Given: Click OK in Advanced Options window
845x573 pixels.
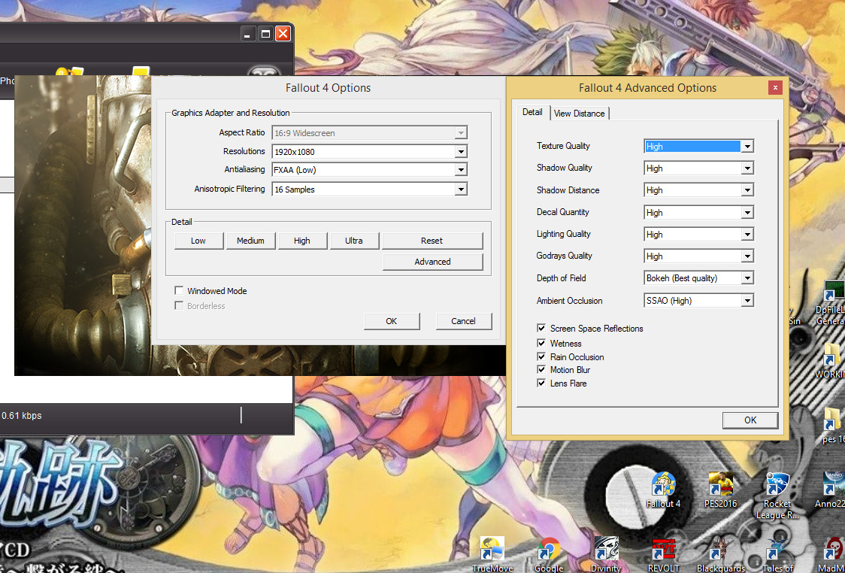Looking at the screenshot, I should tap(750, 420).
